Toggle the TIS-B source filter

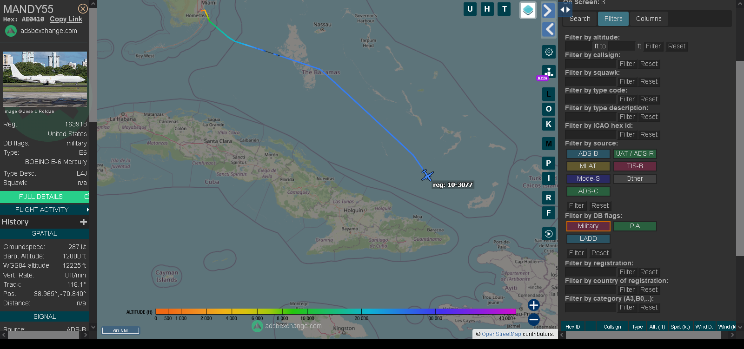coord(635,166)
